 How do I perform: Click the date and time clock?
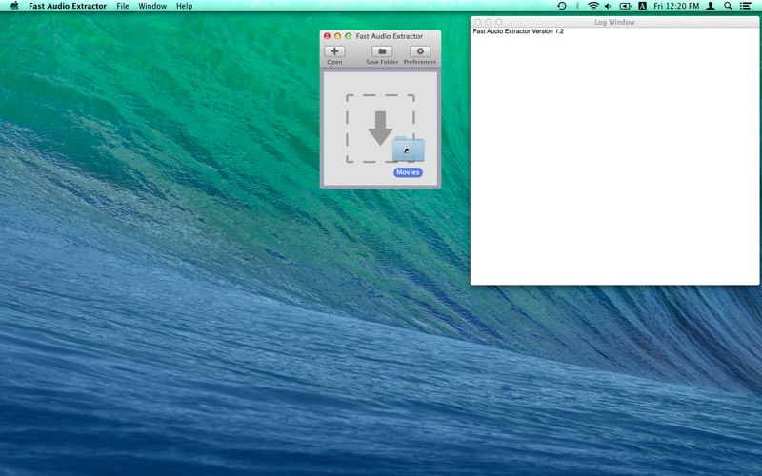pos(676,6)
